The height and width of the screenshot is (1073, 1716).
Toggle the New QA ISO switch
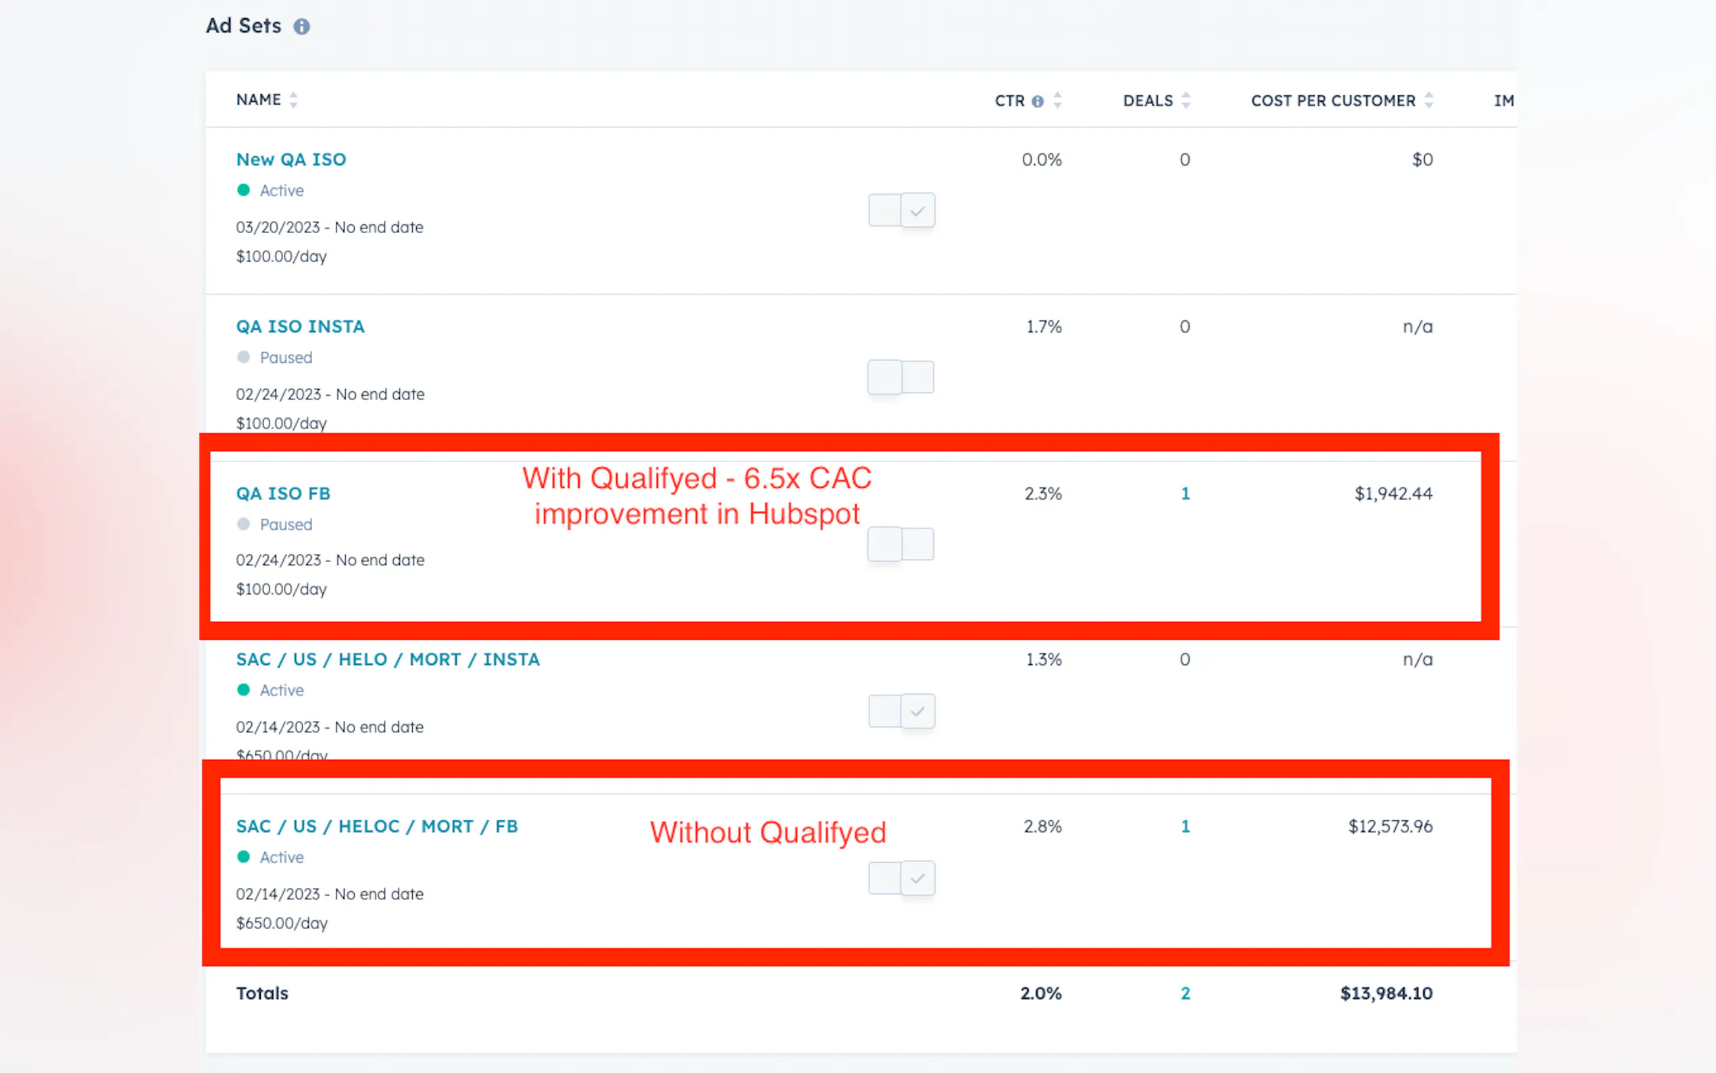click(x=901, y=210)
